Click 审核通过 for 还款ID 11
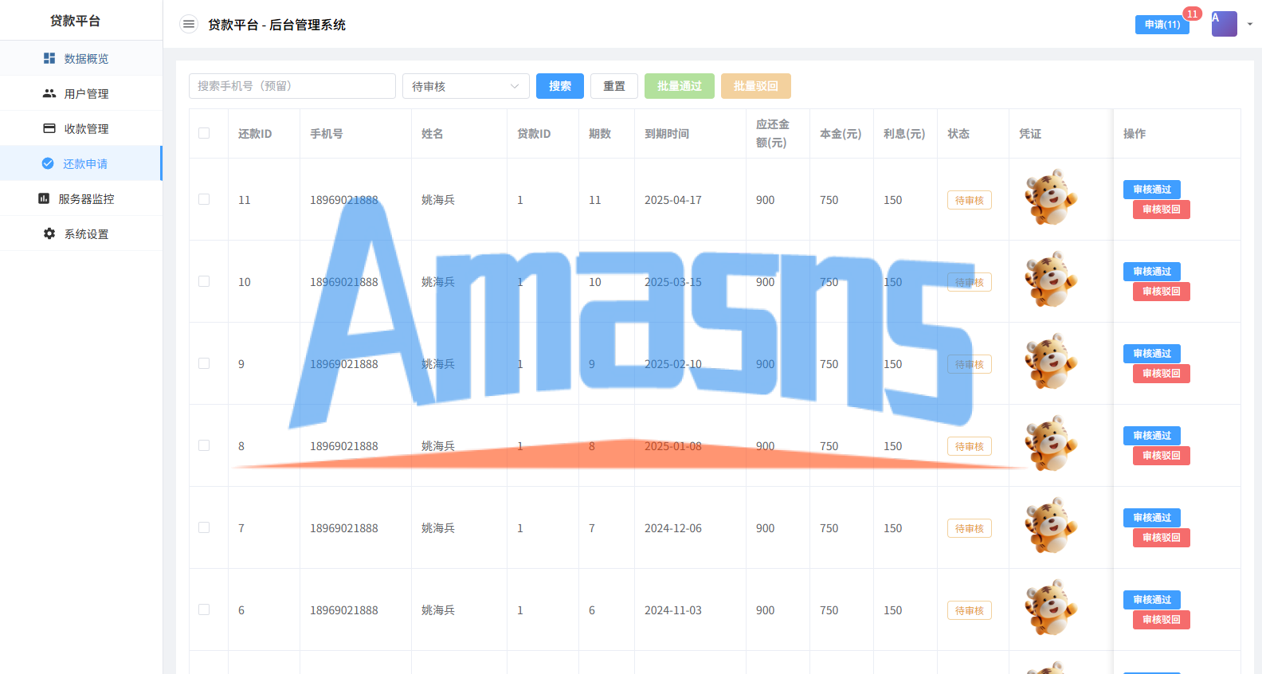Viewport: 1262px width, 674px height. (1152, 190)
